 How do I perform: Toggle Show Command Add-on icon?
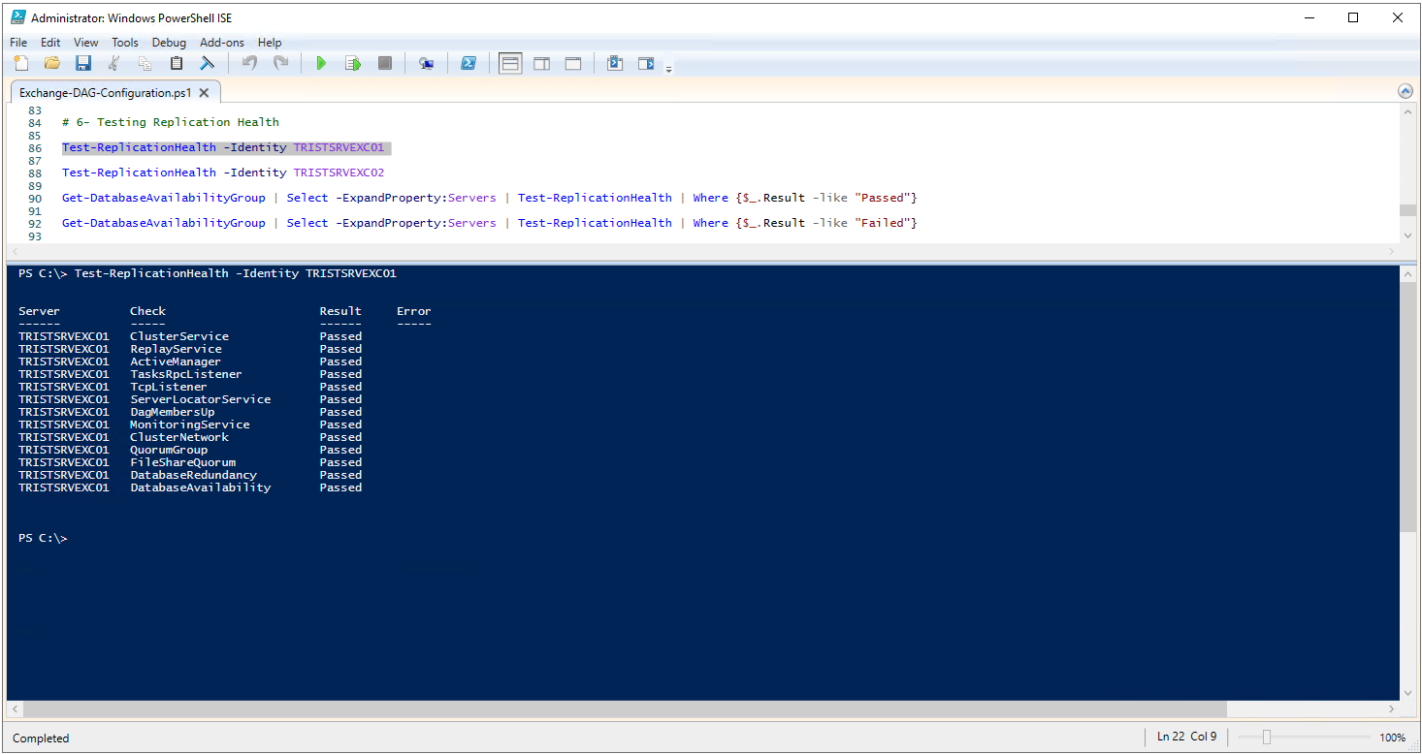tap(646, 63)
